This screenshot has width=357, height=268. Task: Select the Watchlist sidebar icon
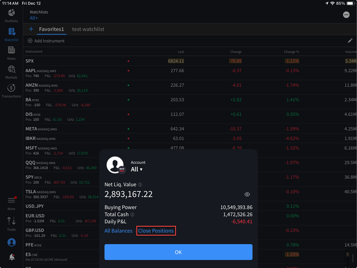[x=11, y=35]
